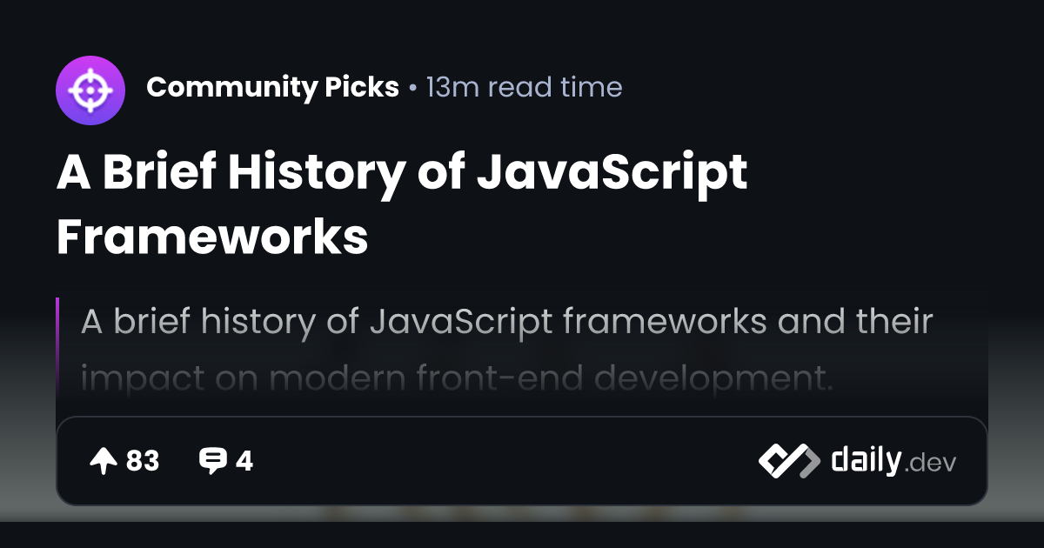Upvote the post with the arrow icon
This screenshot has width=1044, height=548.
point(104,461)
